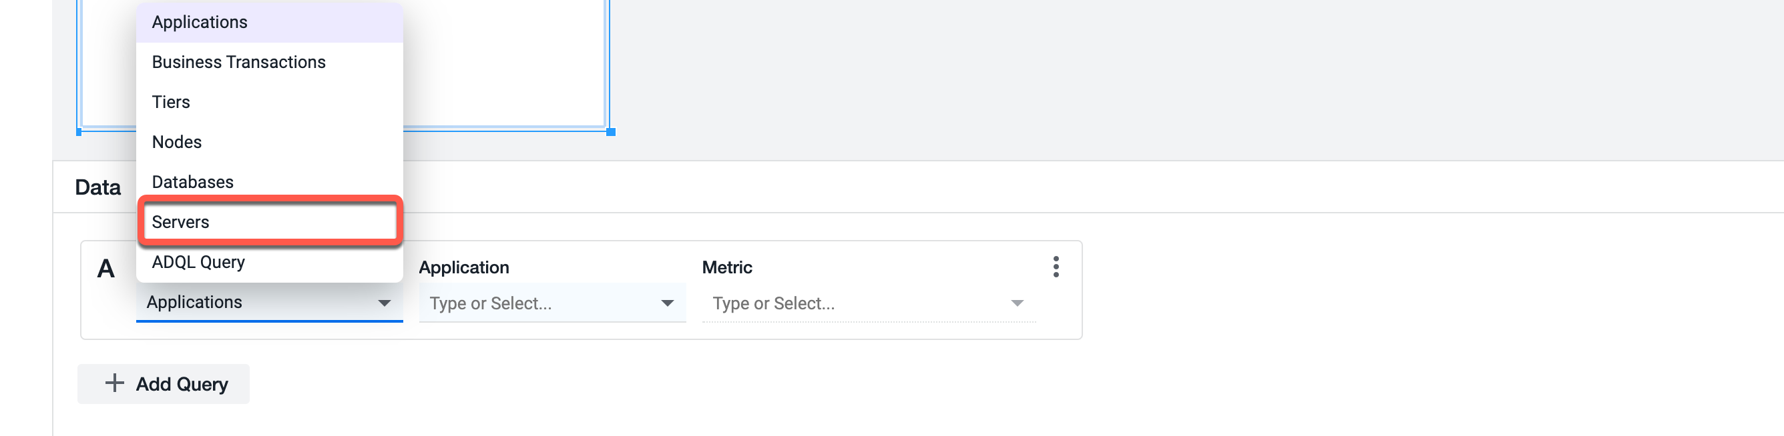Click the bottom-right widget resize handle
The image size is (1784, 436).
point(611,131)
